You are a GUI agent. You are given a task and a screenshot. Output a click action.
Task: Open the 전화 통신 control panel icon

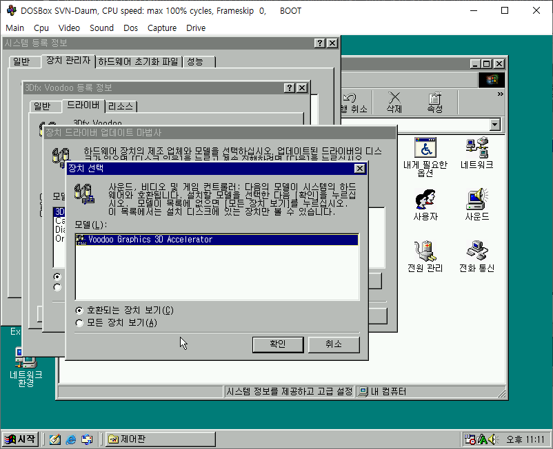(477, 256)
